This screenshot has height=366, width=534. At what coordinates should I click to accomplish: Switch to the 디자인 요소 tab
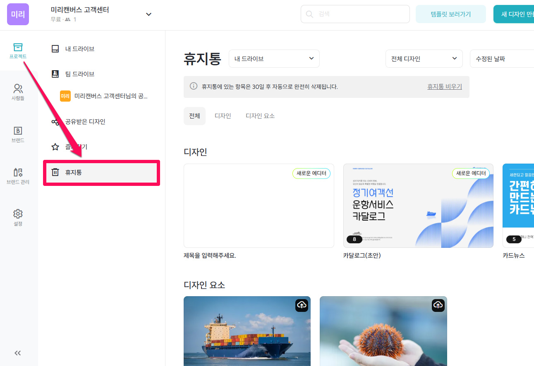click(x=260, y=116)
